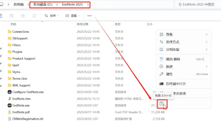Viewport: 221px width, 121px height.
Task: Select the Terms Lists folder name
Action: pyautogui.click(x=20, y=78)
